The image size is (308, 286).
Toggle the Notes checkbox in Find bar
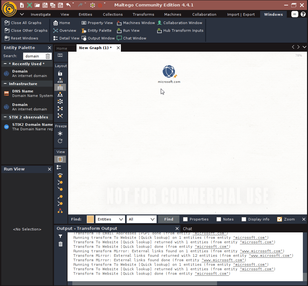[219, 219]
